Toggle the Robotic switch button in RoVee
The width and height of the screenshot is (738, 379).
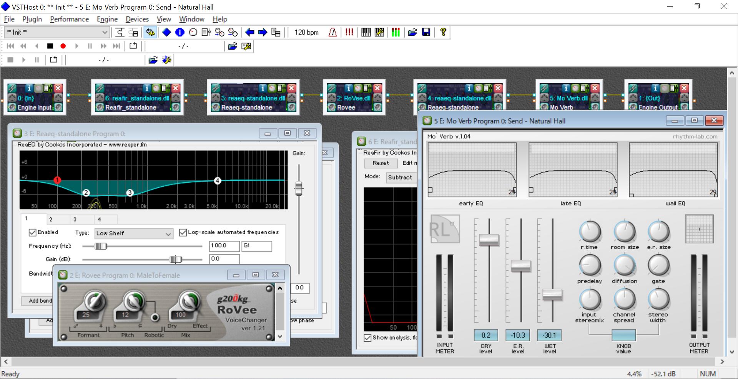155,318
